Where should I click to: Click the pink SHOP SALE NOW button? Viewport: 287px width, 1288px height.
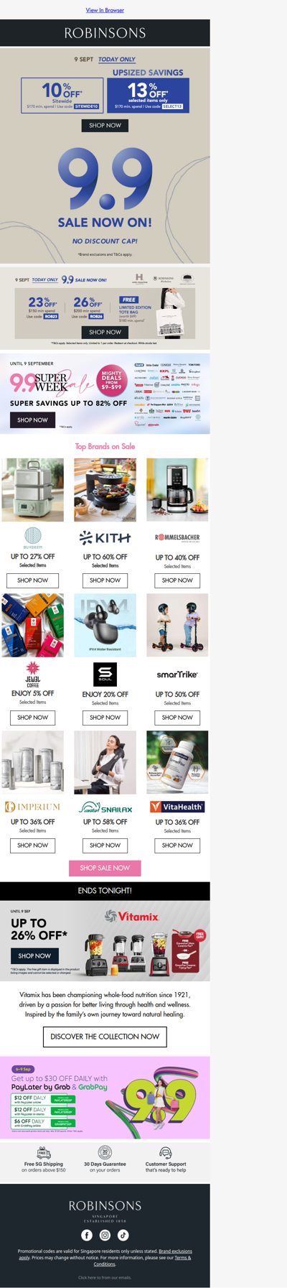point(105,868)
